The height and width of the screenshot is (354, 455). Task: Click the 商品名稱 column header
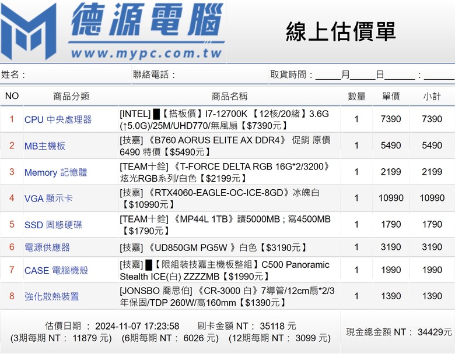(x=229, y=96)
